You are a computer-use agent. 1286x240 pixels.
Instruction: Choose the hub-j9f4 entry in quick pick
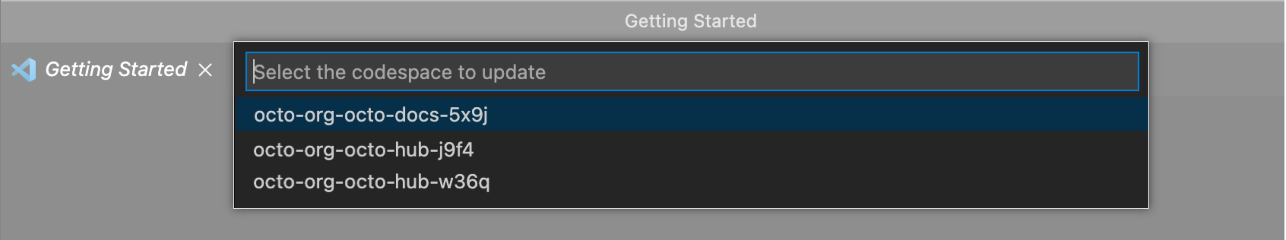coord(363,150)
